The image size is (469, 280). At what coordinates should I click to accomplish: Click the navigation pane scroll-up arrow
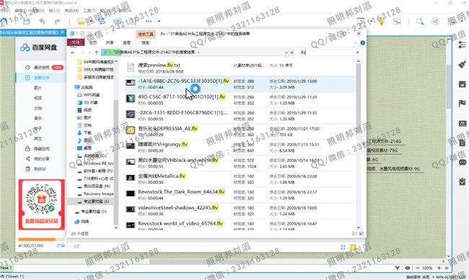pyautogui.click(x=116, y=61)
